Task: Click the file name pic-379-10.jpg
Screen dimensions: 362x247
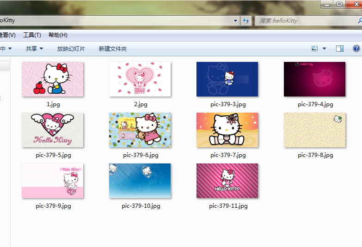Action: click(x=141, y=206)
